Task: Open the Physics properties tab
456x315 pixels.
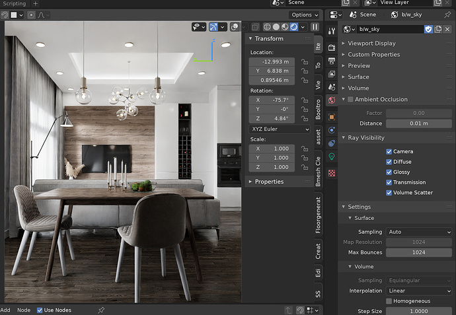Action: coord(332,130)
